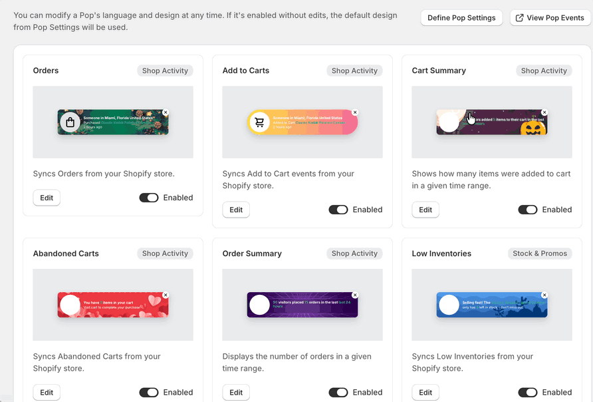Close the Abandoned Carts red preview popup
Screen dimensions: 593x402
point(166,295)
